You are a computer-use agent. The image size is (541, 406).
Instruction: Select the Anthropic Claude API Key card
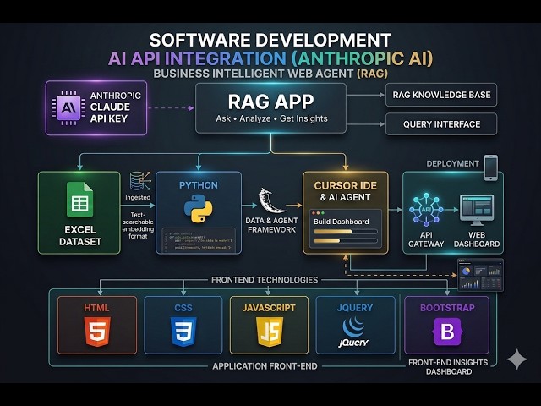tap(96, 107)
